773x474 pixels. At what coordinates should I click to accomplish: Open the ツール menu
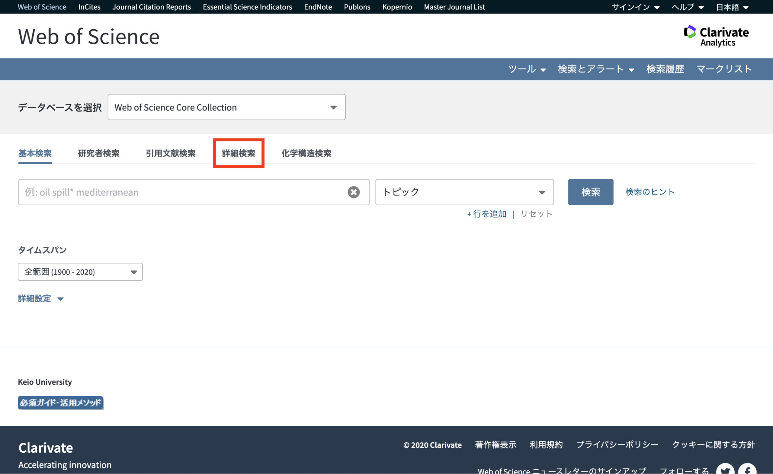pos(527,69)
